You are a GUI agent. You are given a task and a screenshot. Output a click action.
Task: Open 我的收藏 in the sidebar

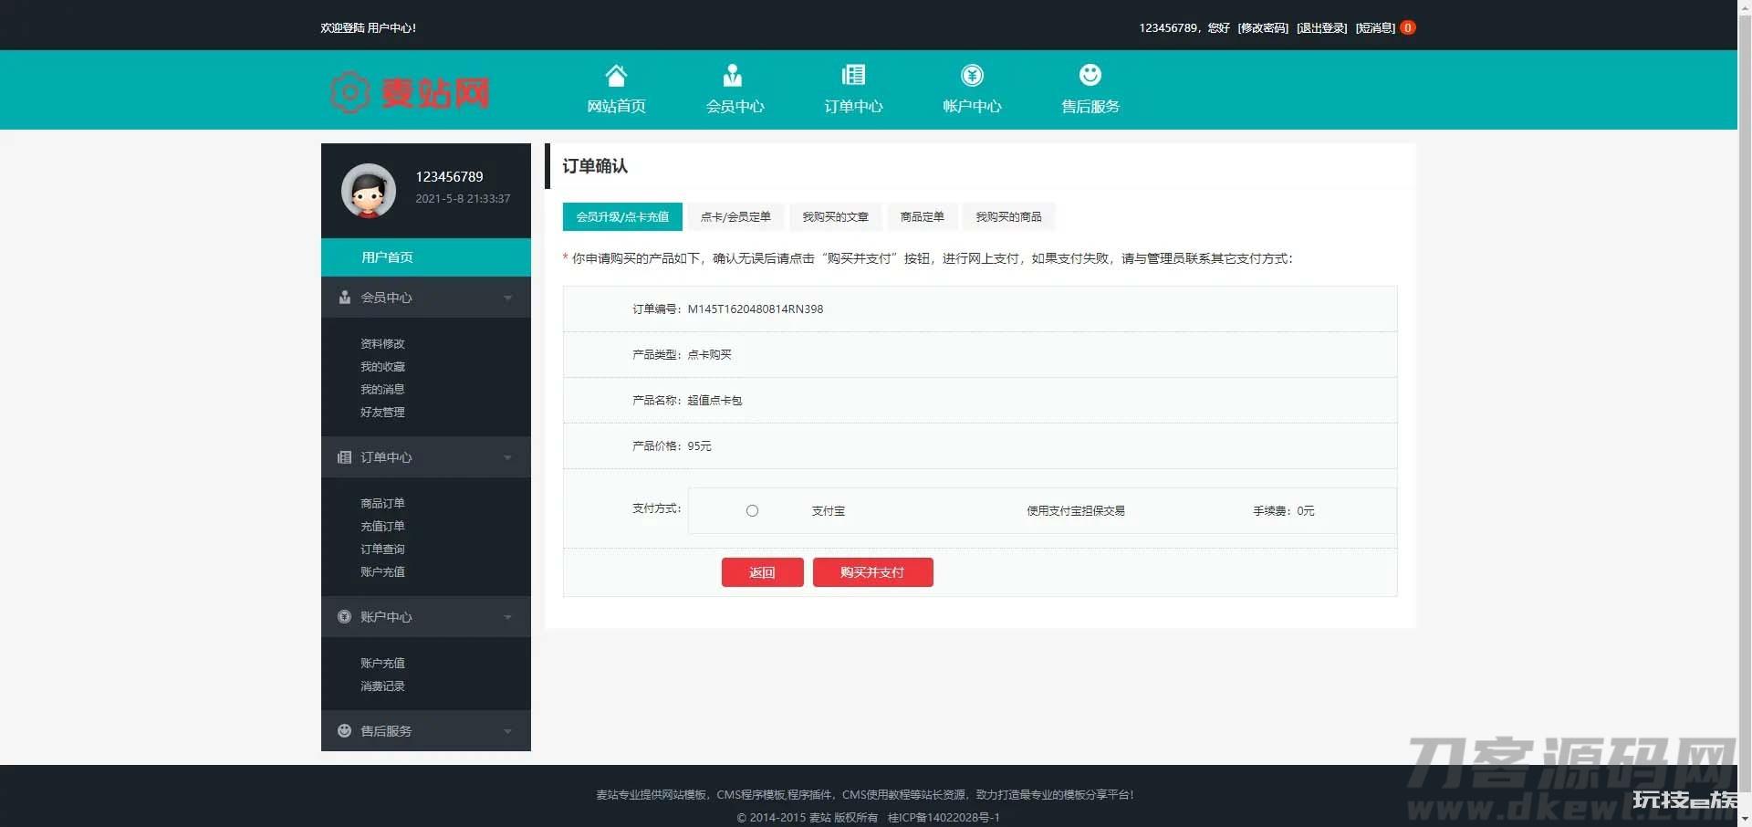(x=382, y=367)
